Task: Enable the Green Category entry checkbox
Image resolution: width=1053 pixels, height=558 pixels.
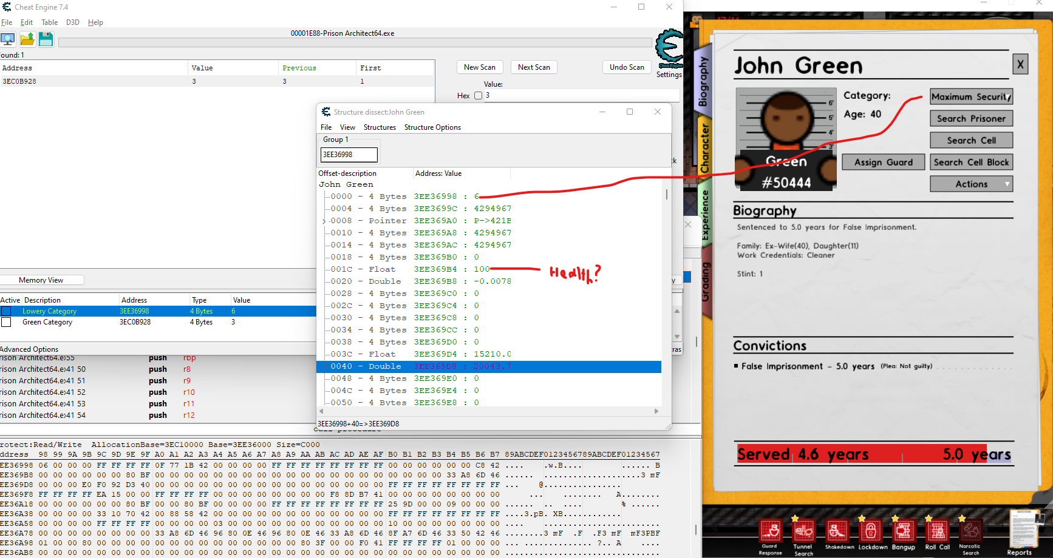Action: pos(6,322)
